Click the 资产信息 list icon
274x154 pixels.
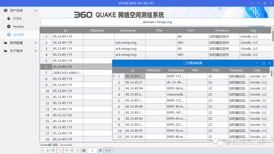coord(6,10)
